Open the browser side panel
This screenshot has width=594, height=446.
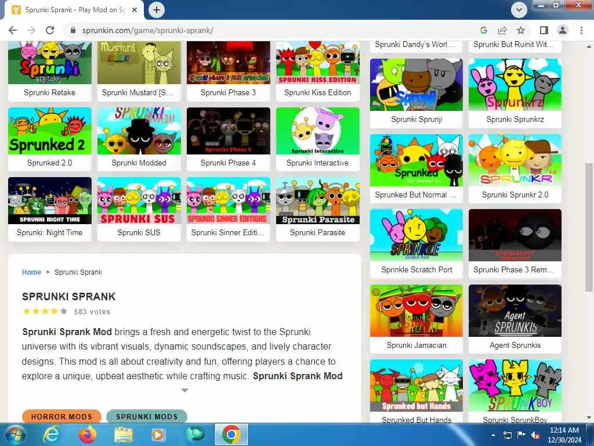[x=544, y=30]
